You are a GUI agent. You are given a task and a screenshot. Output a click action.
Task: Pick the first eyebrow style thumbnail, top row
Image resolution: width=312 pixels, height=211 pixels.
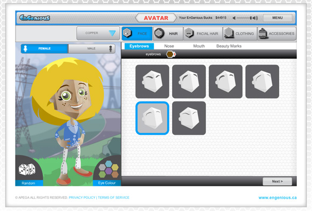[152, 82]
